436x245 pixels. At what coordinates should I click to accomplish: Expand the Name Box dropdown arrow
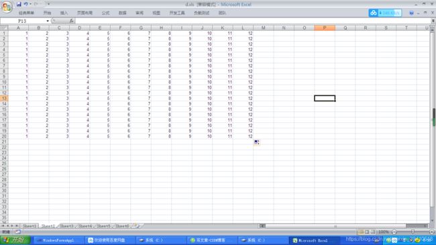click(48, 21)
